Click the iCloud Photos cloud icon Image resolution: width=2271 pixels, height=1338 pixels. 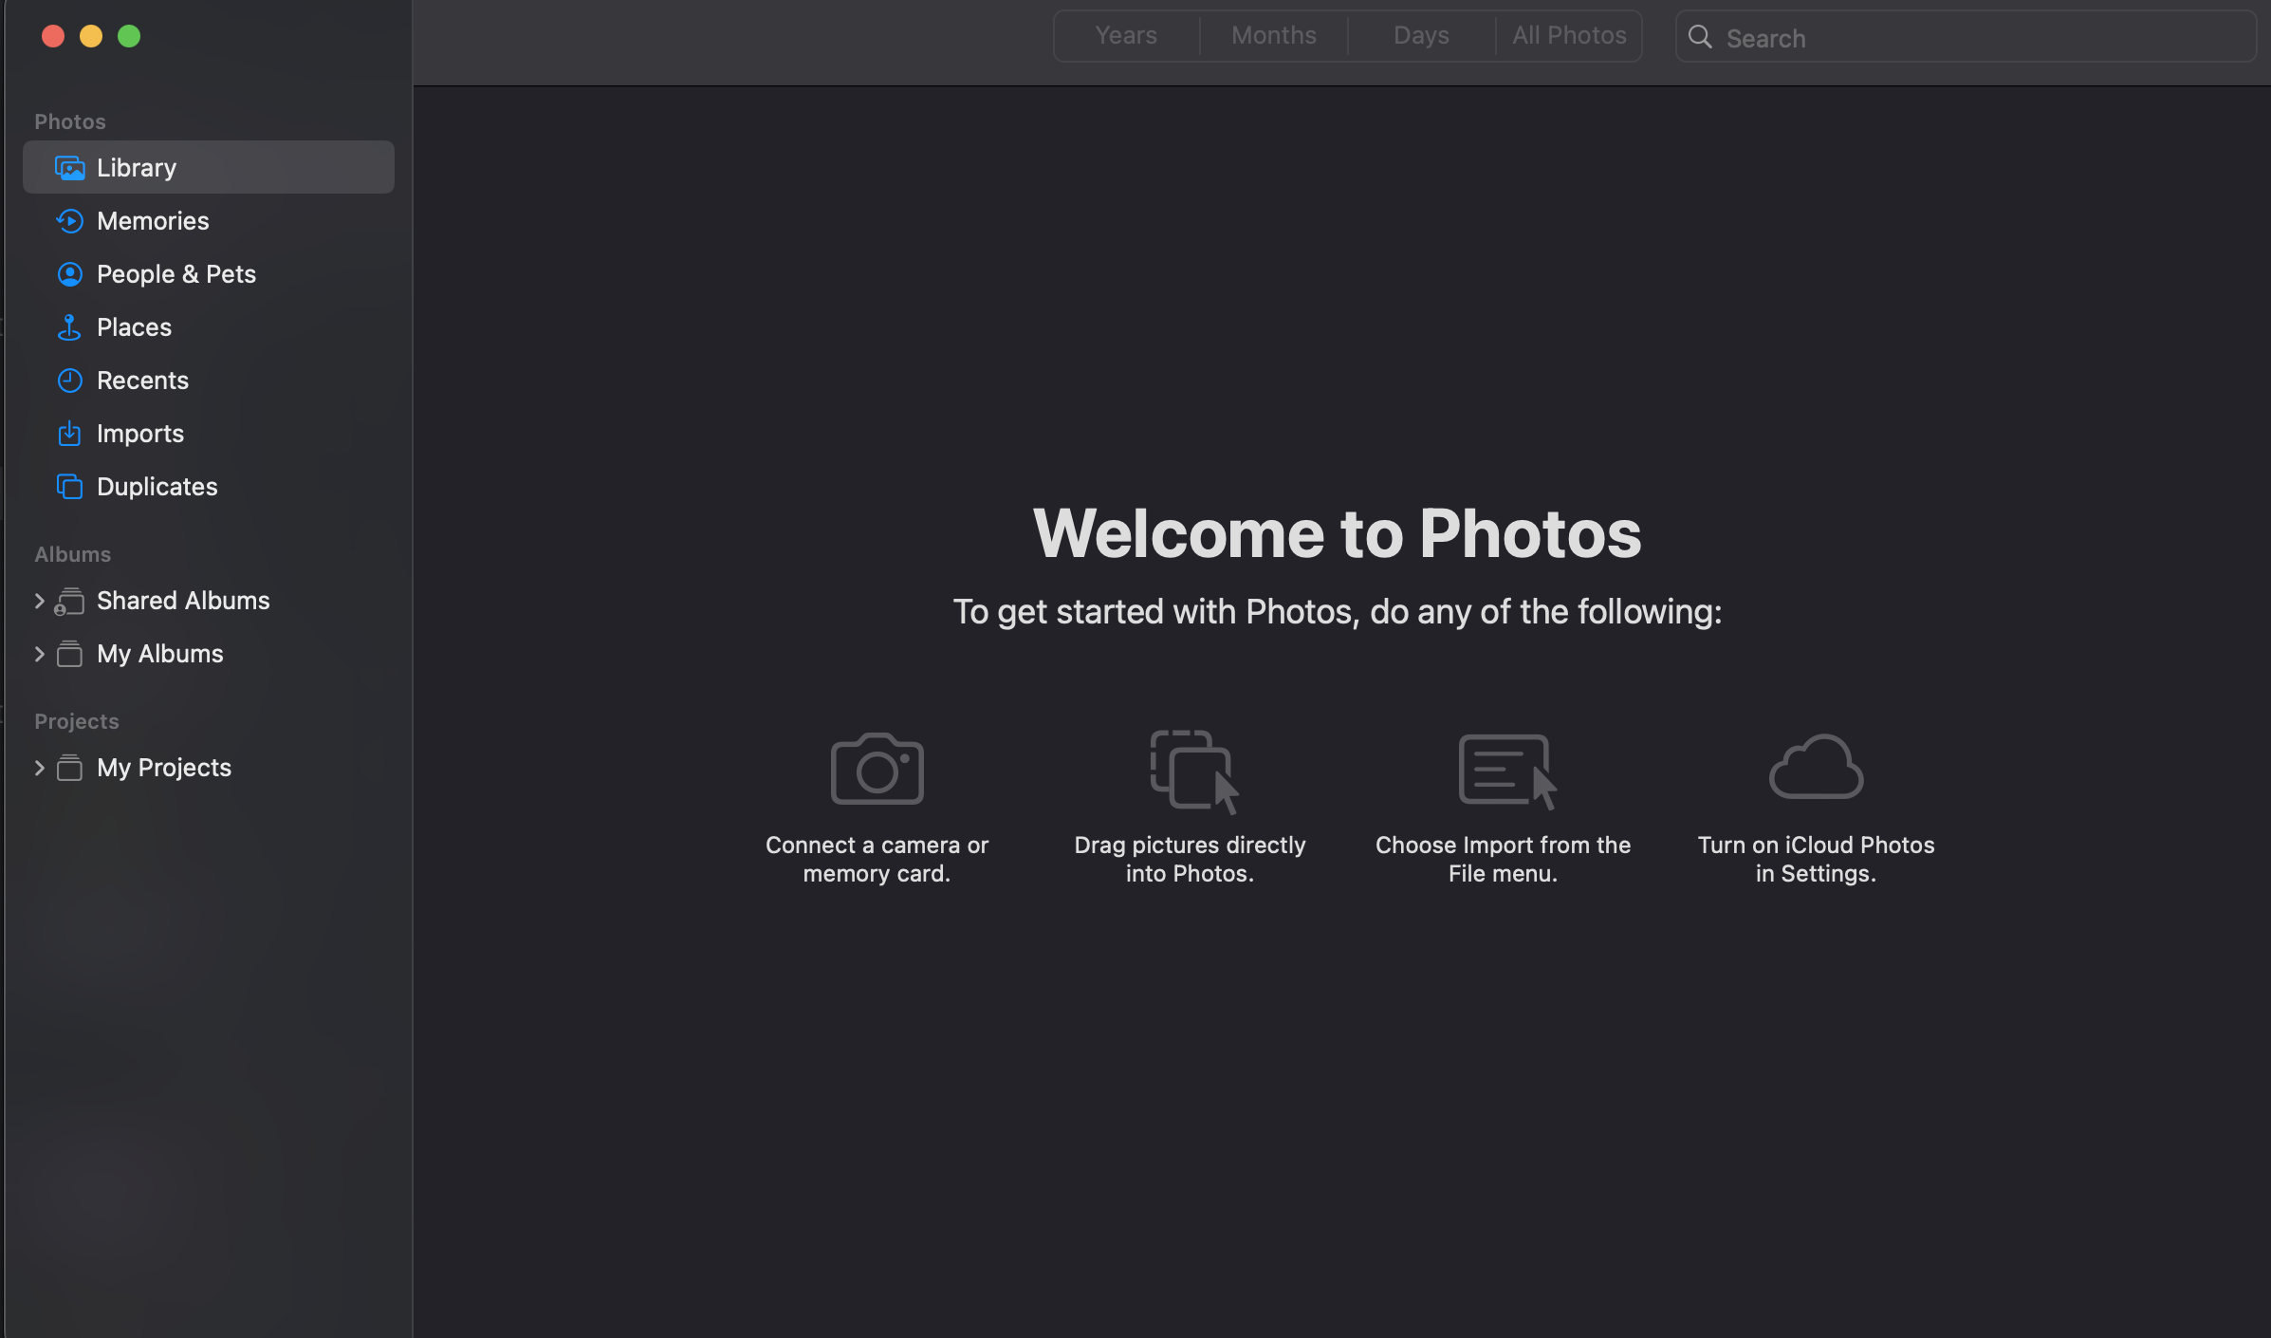(x=1816, y=768)
